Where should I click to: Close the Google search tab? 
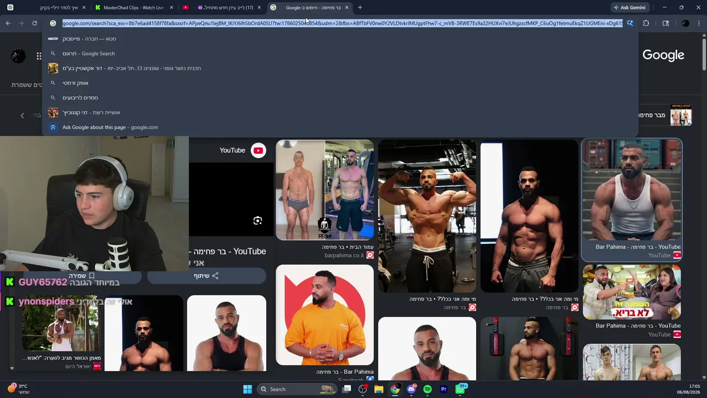click(347, 8)
